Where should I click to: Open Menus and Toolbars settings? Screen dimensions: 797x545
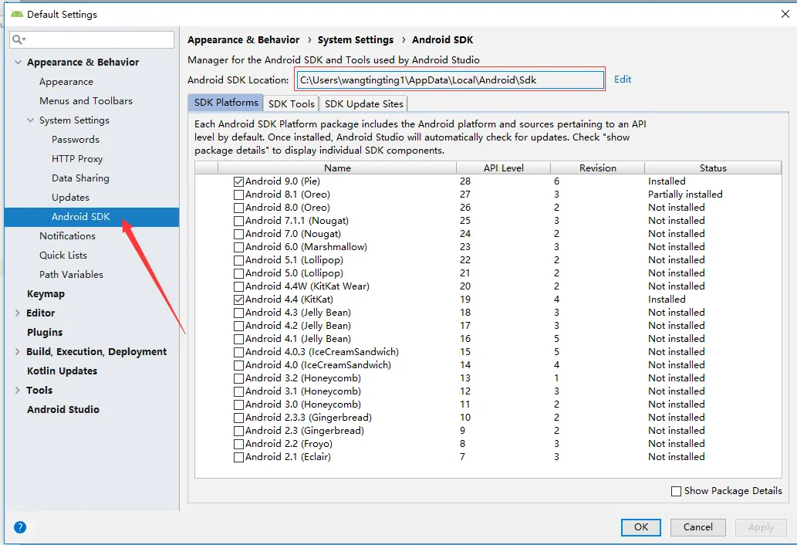click(x=86, y=100)
